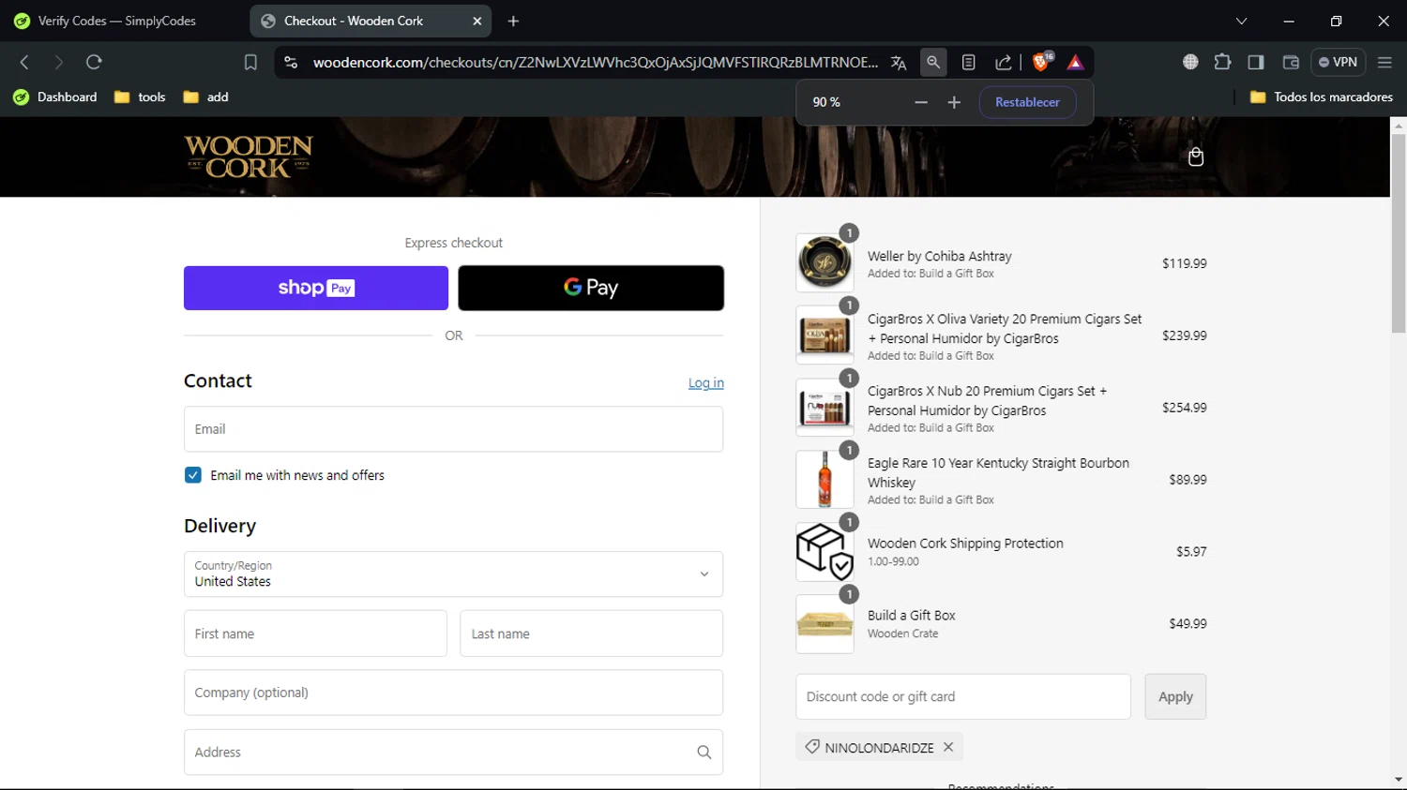Focus the Email input field
The height and width of the screenshot is (790, 1407).
[453, 429]
